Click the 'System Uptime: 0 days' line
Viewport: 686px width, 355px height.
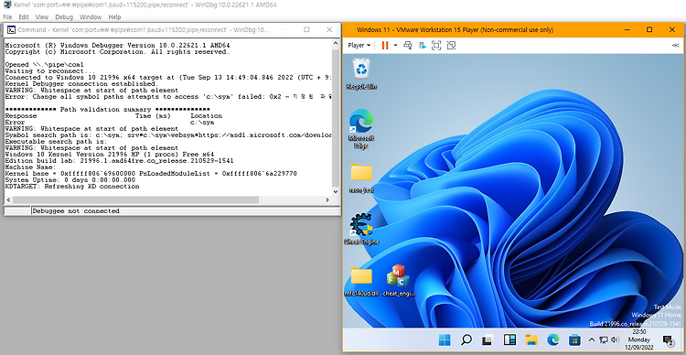click(70, 180)
